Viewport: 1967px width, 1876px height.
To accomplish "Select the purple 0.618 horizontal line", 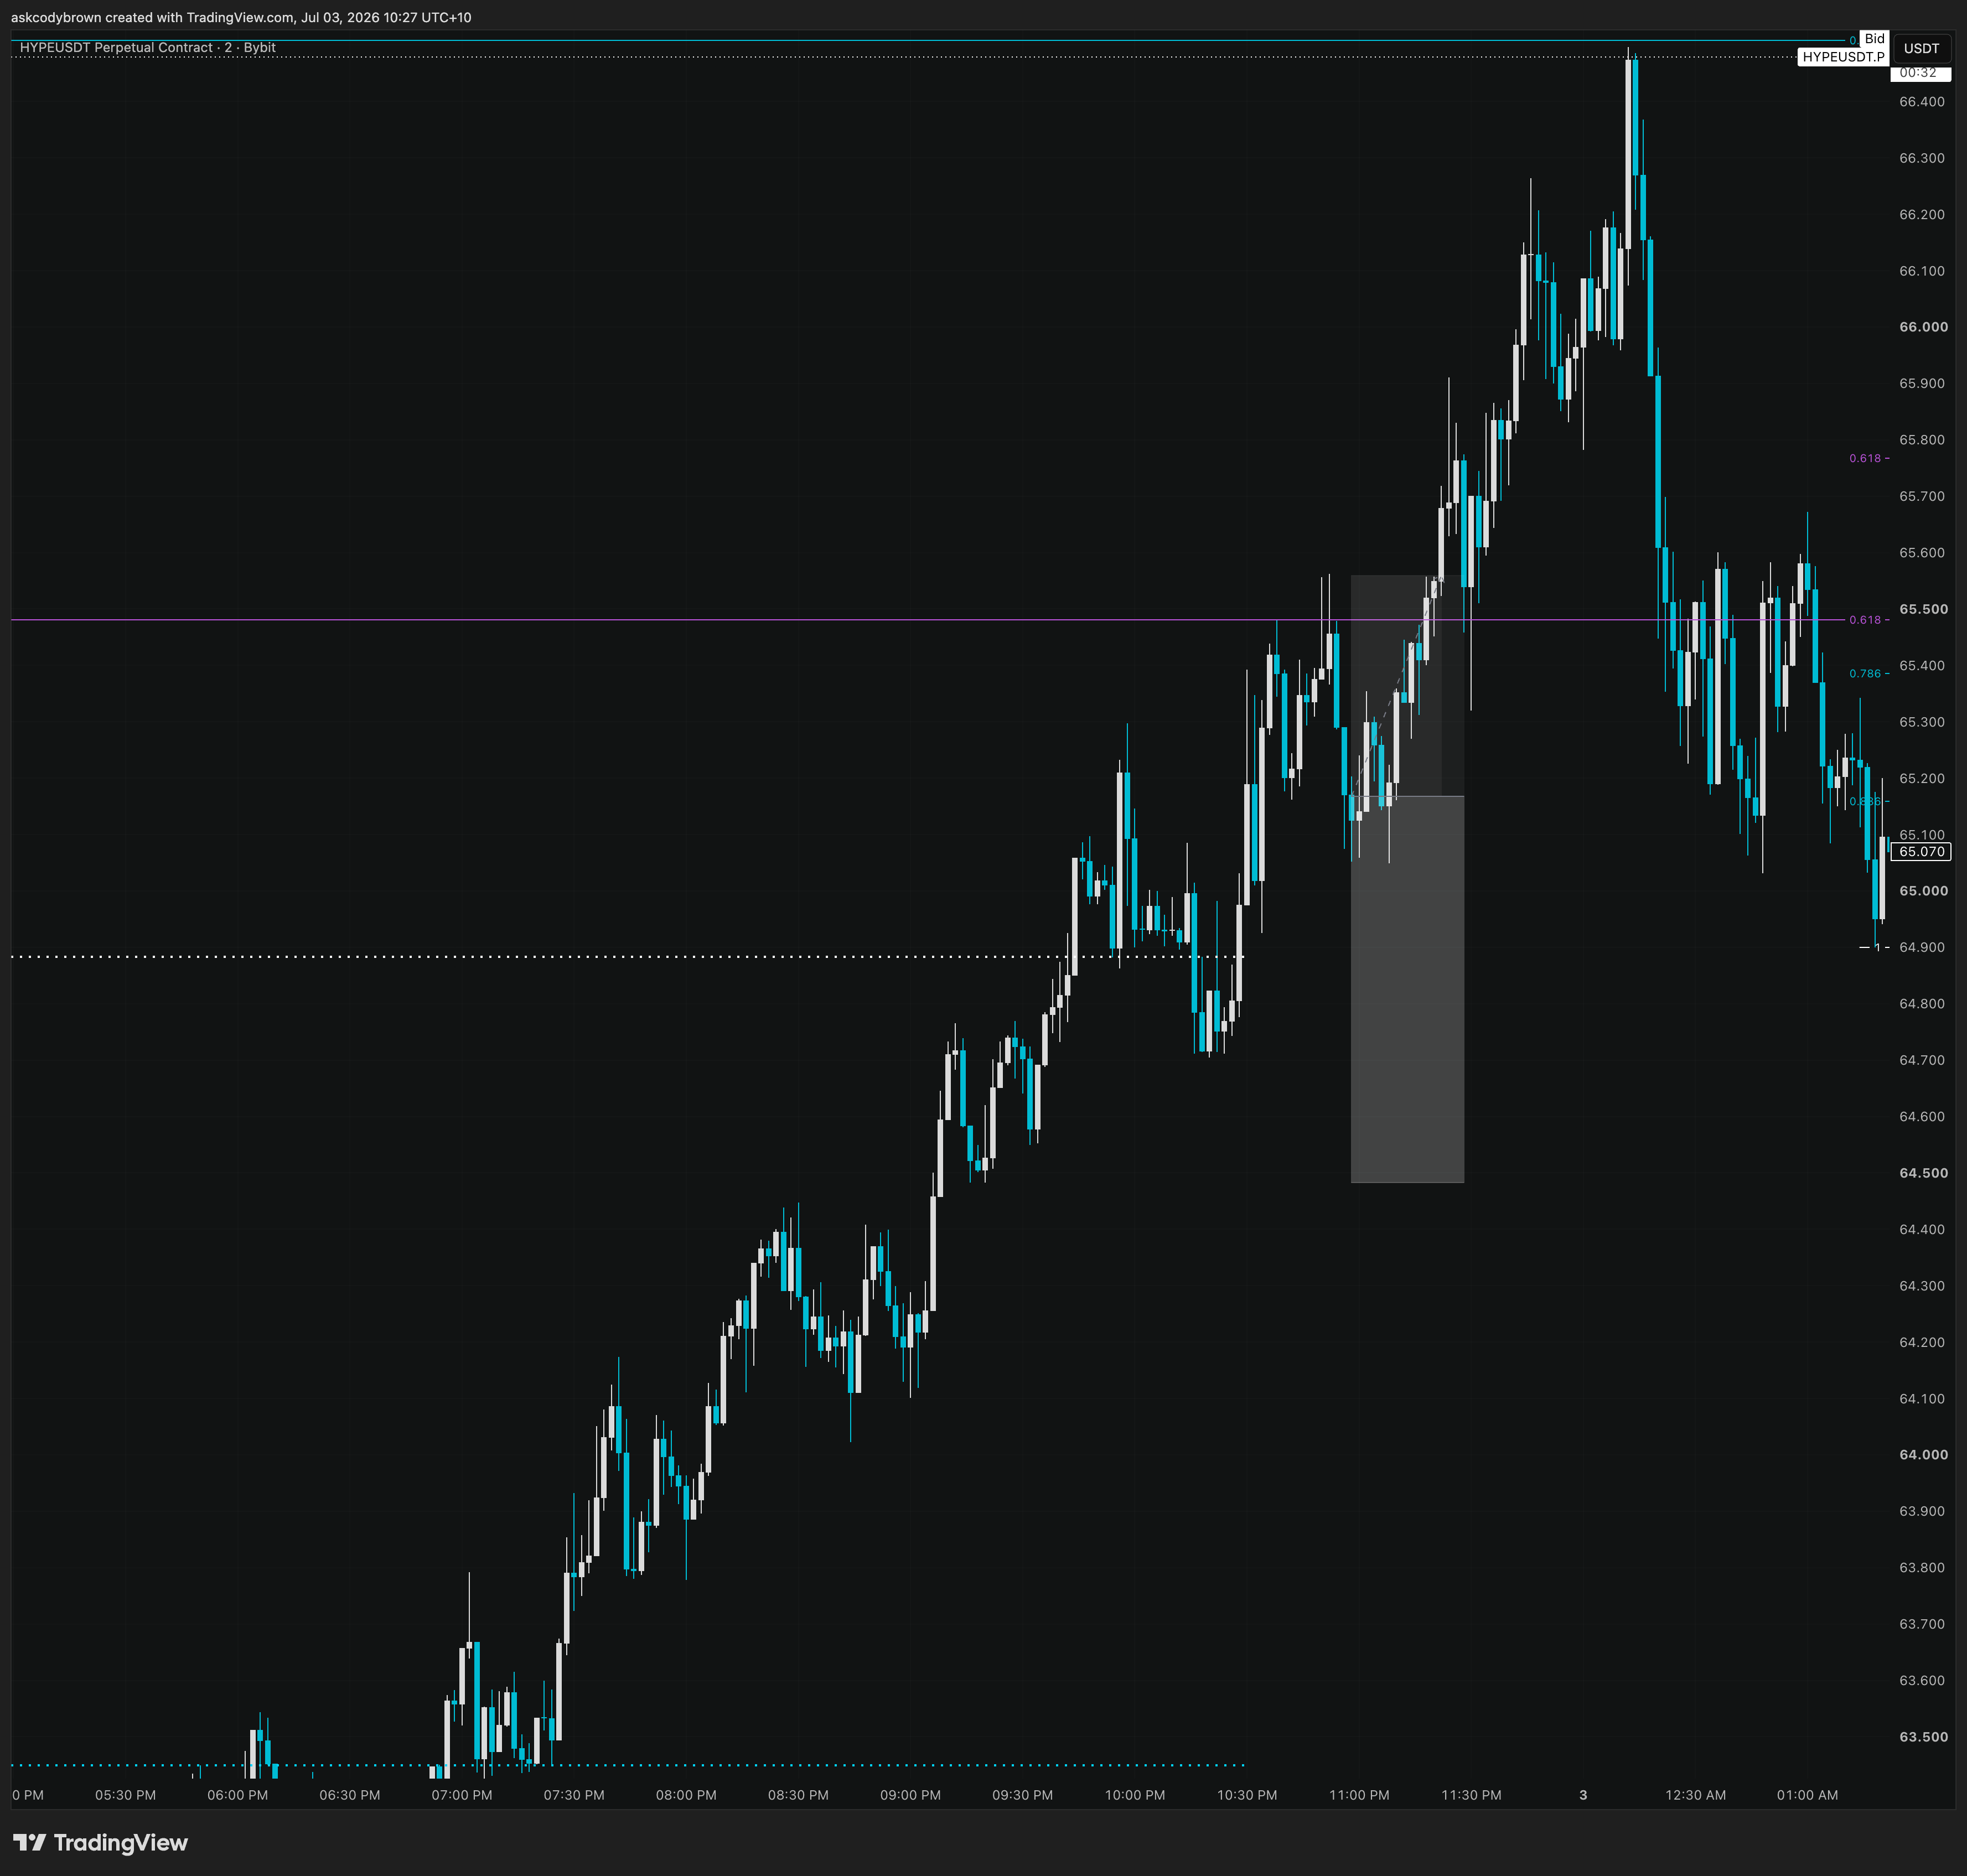I will (x=700, y=620).
